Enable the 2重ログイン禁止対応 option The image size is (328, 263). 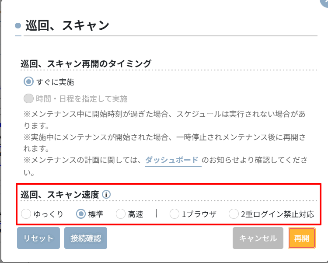[x=234, y=214]
